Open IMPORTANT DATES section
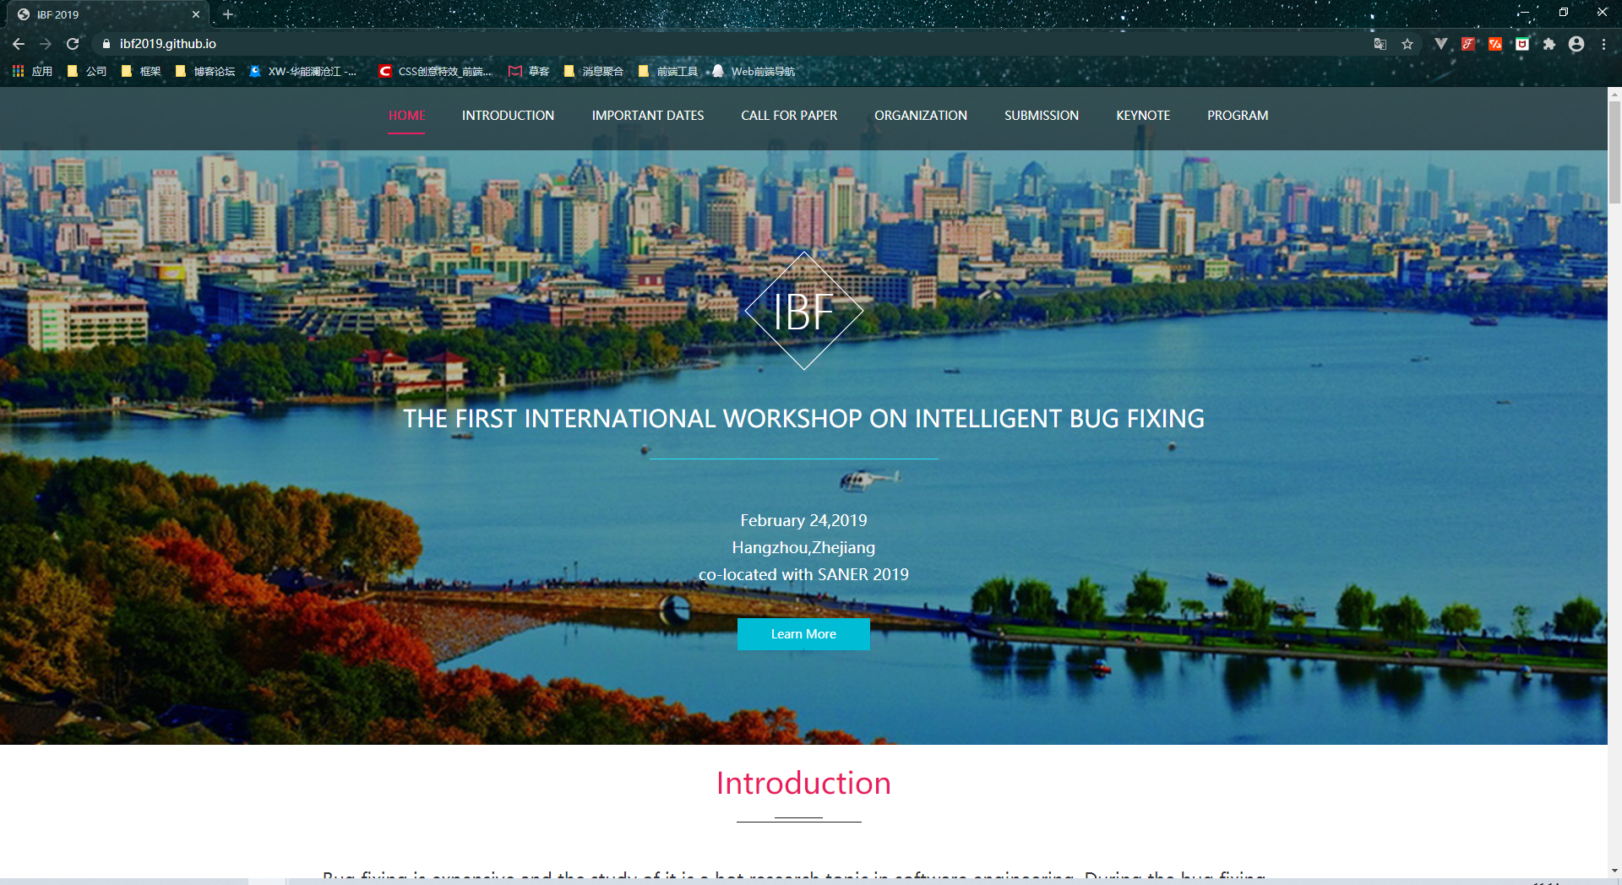Viewport: 1622px width, 885px height. click(x=648, y=116)
